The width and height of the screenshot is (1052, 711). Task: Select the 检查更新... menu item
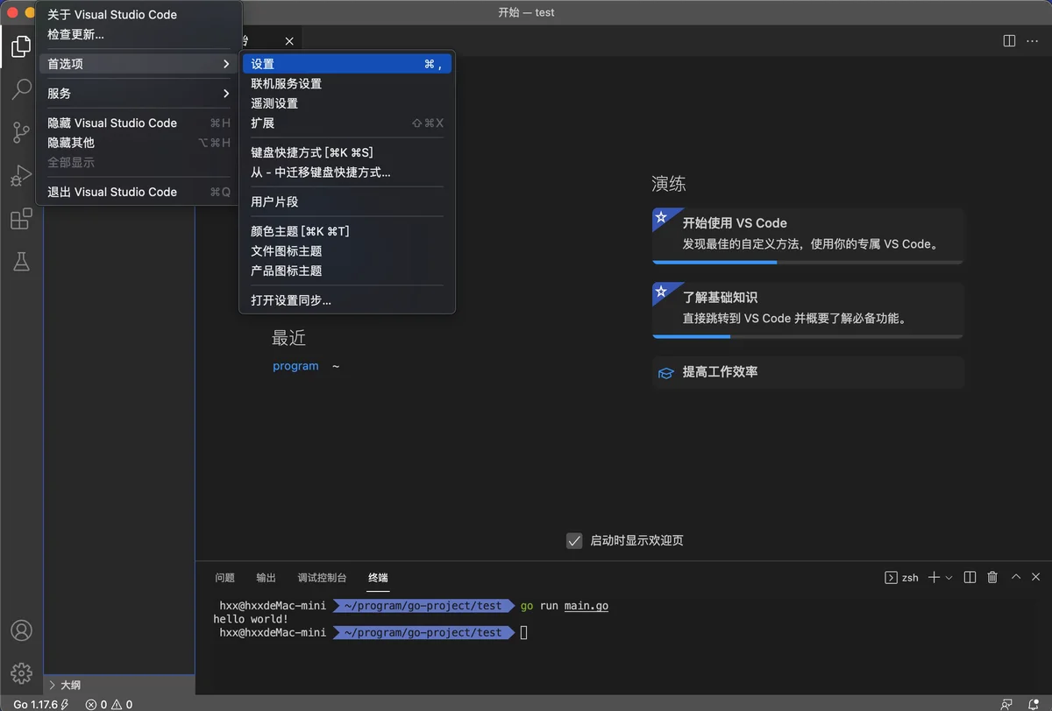point(139,34)
